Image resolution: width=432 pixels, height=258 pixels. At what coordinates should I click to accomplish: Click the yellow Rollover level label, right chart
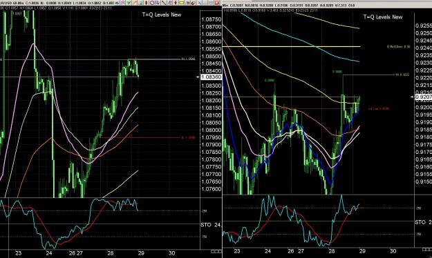pyautogui.click(x=398, y=47)
